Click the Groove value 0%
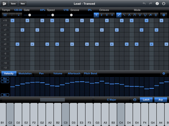Image resolution: width=169 pixels, height=126 pixels. pyautogui.click(x=90, y=10)
